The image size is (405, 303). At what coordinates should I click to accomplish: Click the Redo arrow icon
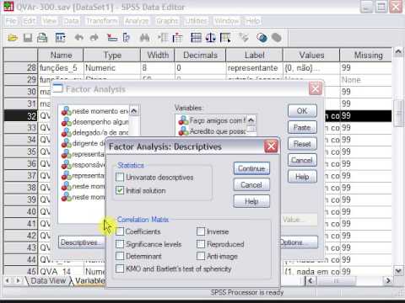coord(94,37)
